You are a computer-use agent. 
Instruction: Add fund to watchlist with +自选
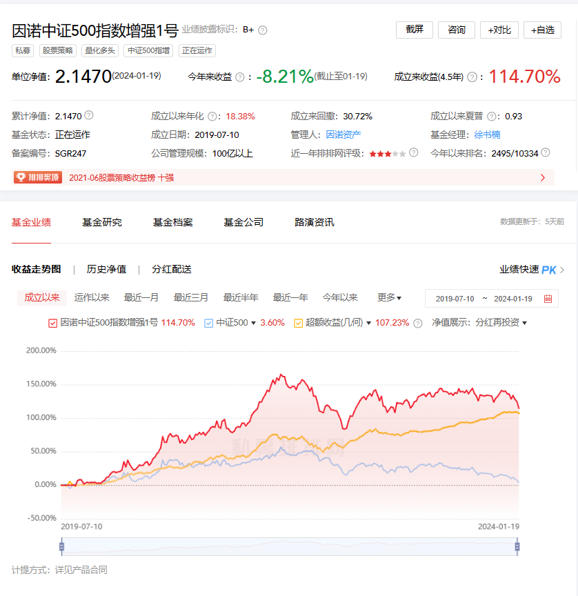click(542, 30)
